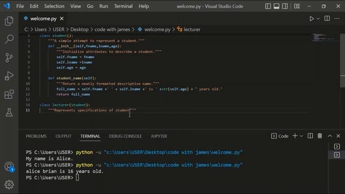
Task: Run the Python file with play button
Action: click(x=312, y=19)
